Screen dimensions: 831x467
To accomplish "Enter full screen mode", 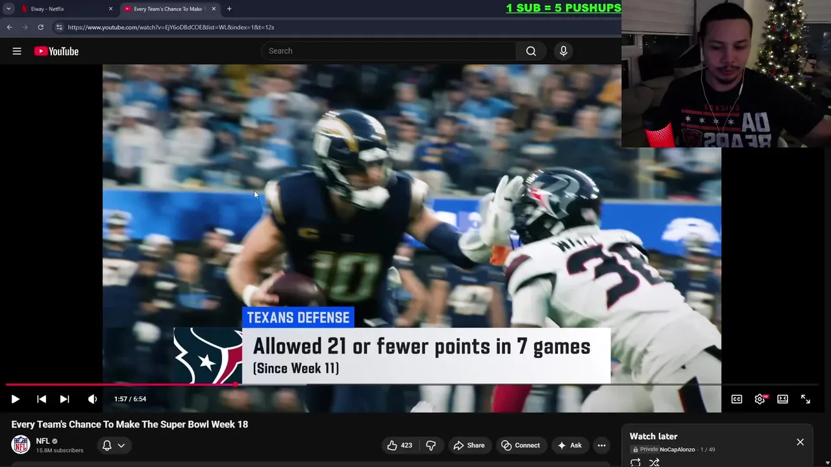I will coord(806,399).
